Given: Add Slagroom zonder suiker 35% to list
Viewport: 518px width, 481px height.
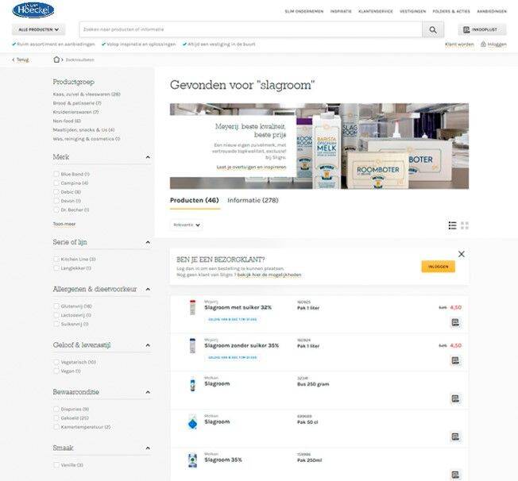Looking at the screenshot, I should click(x=455, y=360).
